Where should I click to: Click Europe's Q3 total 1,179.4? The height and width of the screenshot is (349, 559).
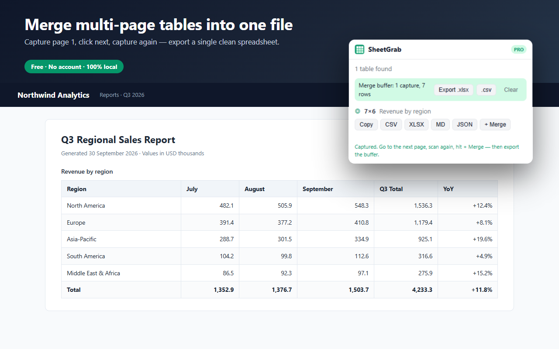[x=423, y=222]
